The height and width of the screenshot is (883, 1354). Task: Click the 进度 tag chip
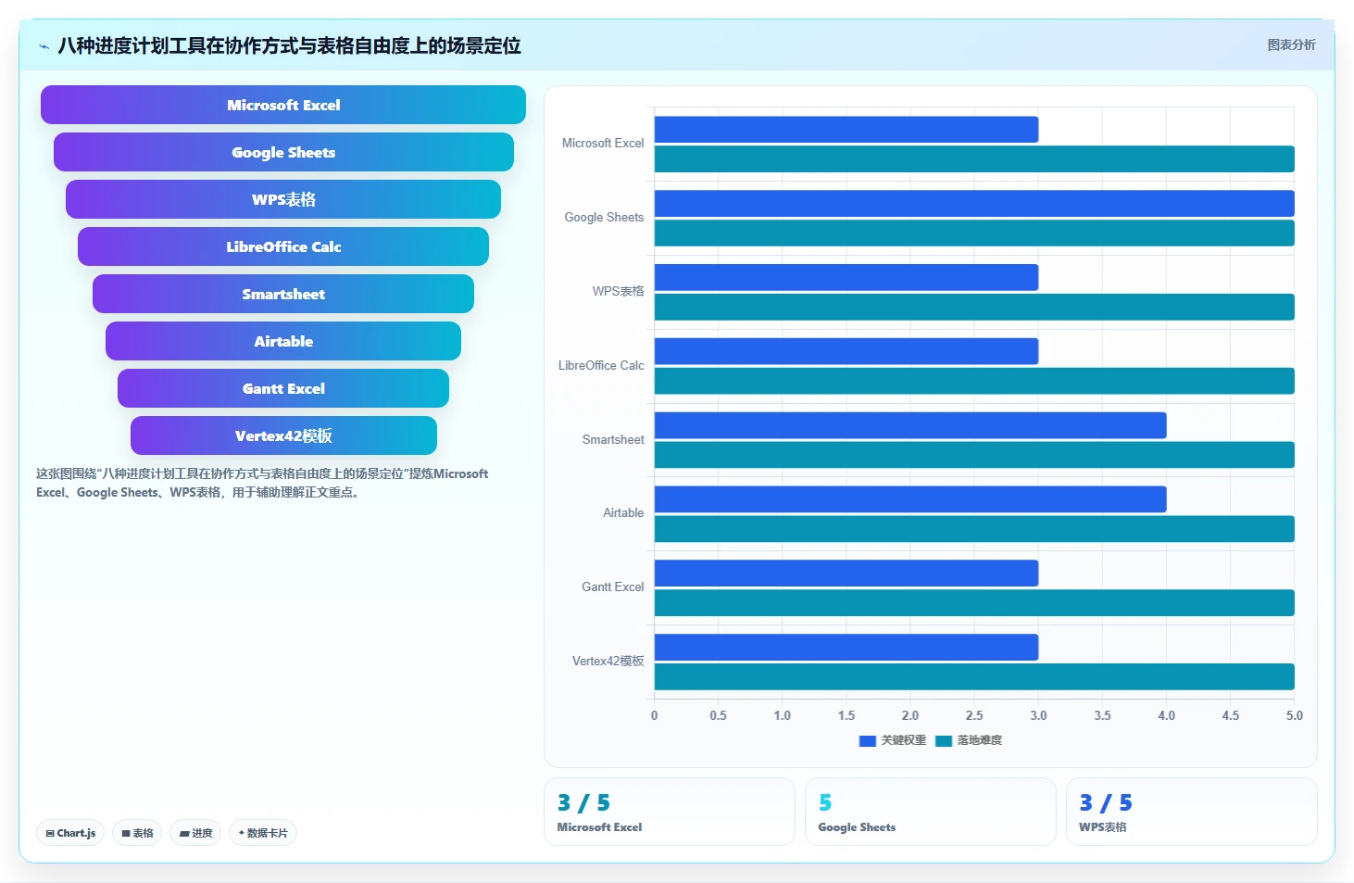click(x=195, y=833)
